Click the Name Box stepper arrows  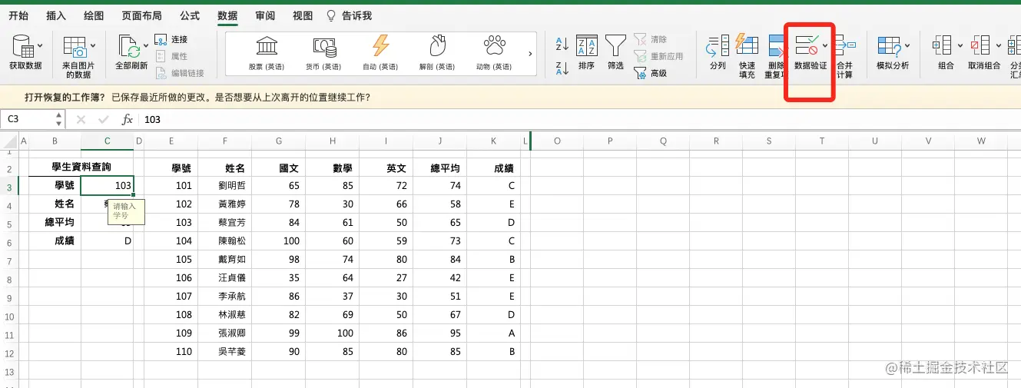(59, 119)
